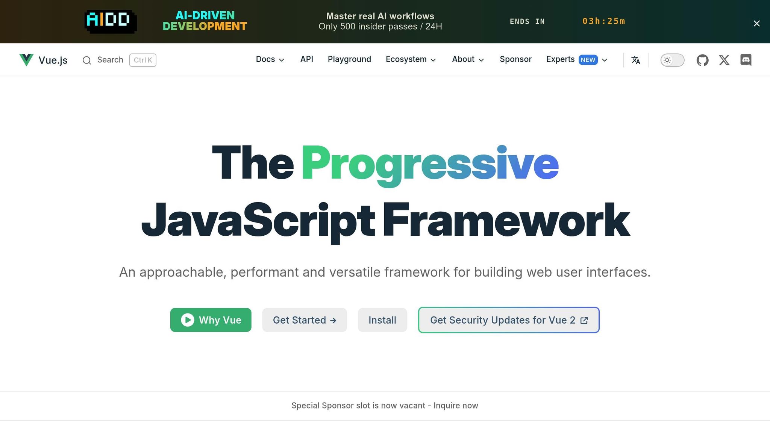This screenshot has width=770, height=433.
Task: Open the Discord chat icon
Action: (746, 60)
